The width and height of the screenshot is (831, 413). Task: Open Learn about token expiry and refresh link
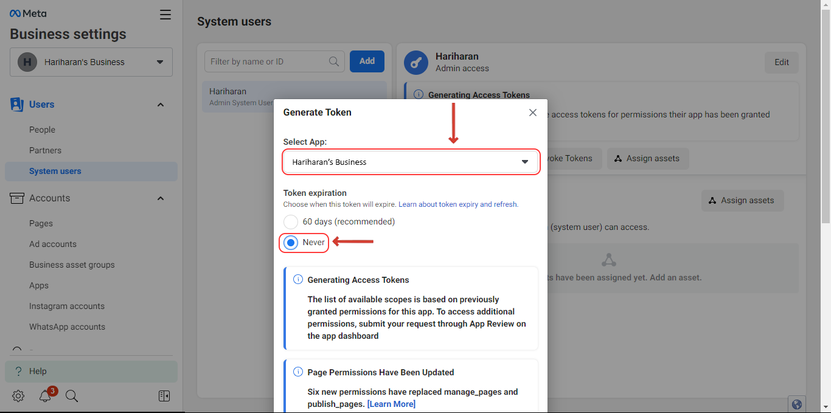(x=458, y=204)
